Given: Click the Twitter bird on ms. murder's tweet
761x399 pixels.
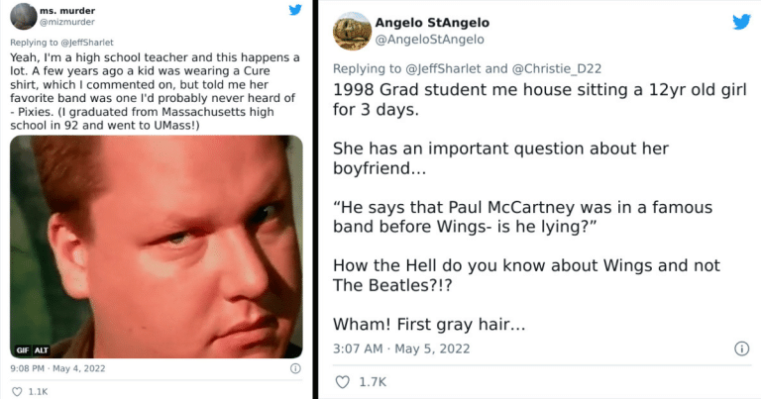Looking at the screenshot, I should [294, 11].
